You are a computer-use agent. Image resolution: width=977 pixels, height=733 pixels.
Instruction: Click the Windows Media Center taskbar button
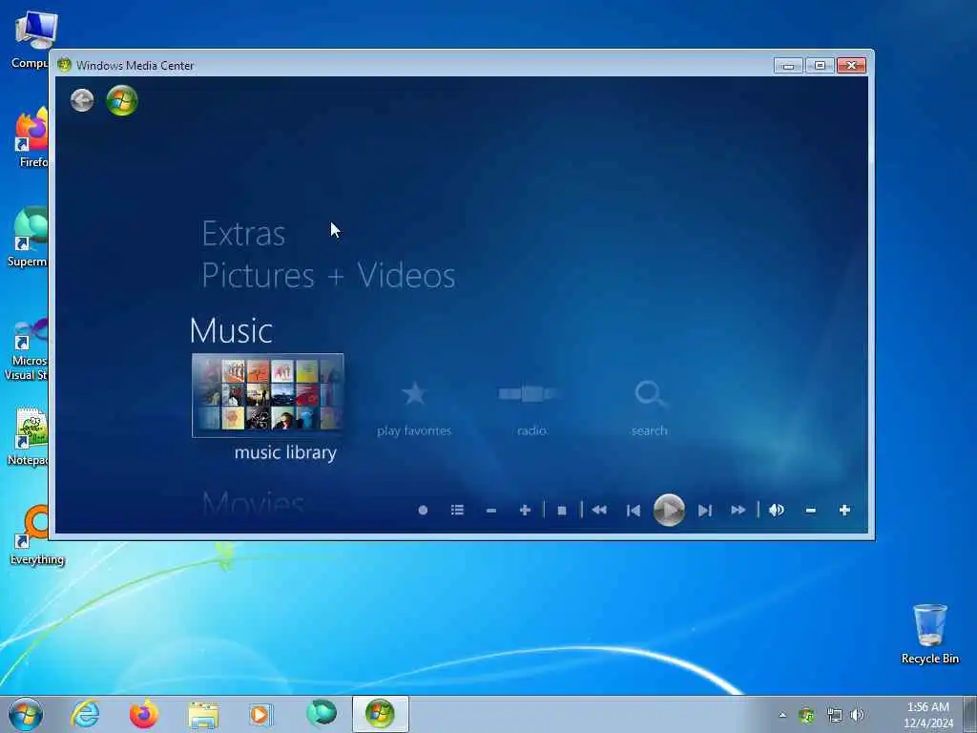click(x=380, y=714)
